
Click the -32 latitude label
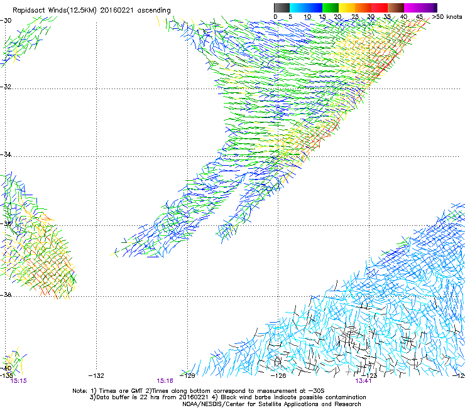(6, 87)
